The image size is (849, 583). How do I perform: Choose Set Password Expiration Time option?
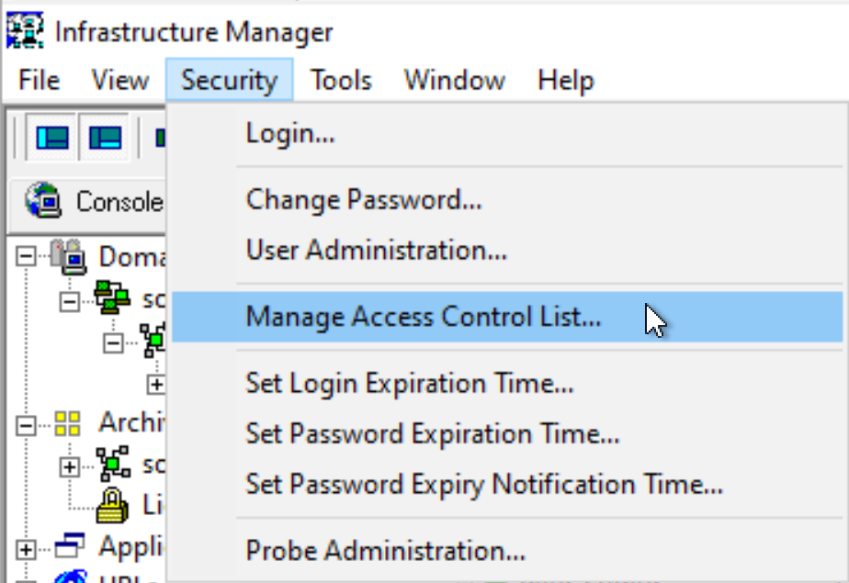coord(433,433)
